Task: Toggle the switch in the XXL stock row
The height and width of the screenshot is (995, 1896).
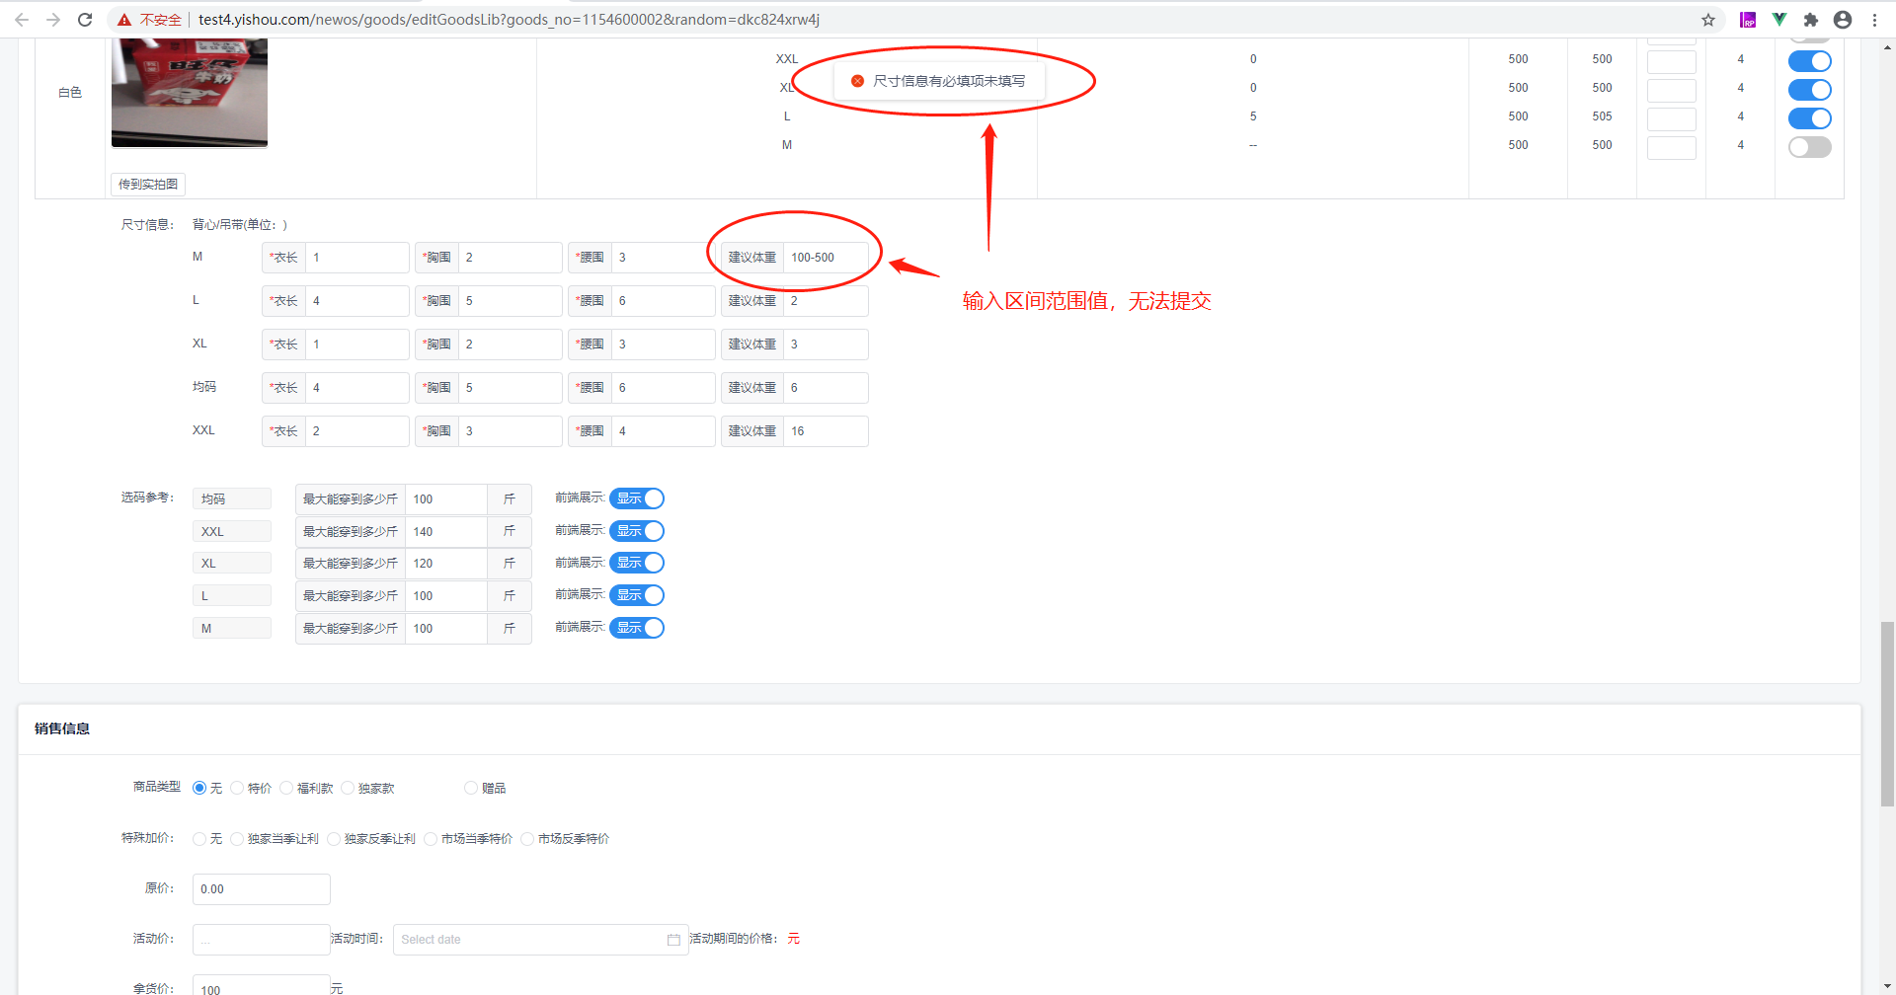Action: (x=1810, y=61)
